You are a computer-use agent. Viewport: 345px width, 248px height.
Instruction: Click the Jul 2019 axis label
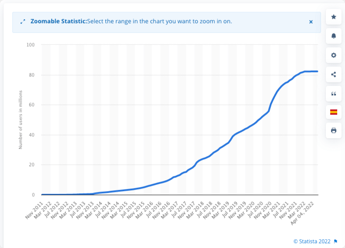(230, 209)
